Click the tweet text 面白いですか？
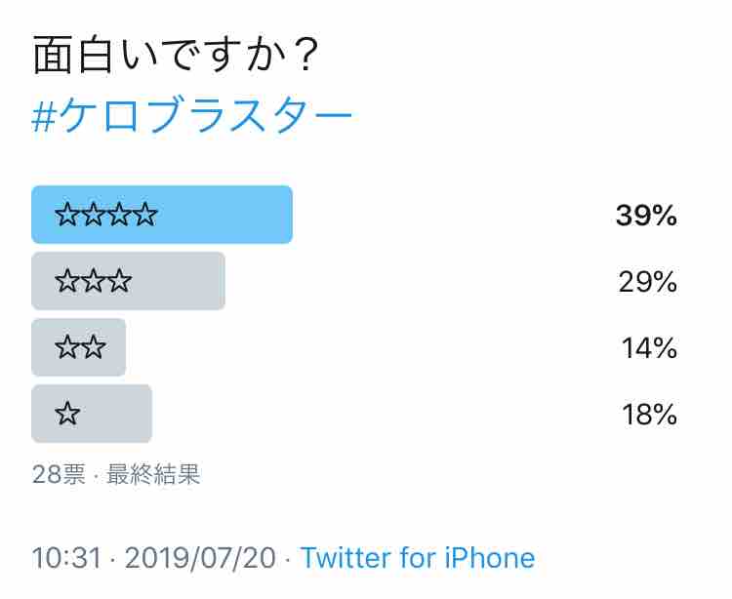Viewport: 732px width, 599px height. coord(177,55)
